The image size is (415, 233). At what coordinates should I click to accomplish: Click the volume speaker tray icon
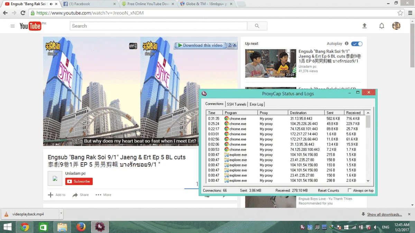point(376,227)
